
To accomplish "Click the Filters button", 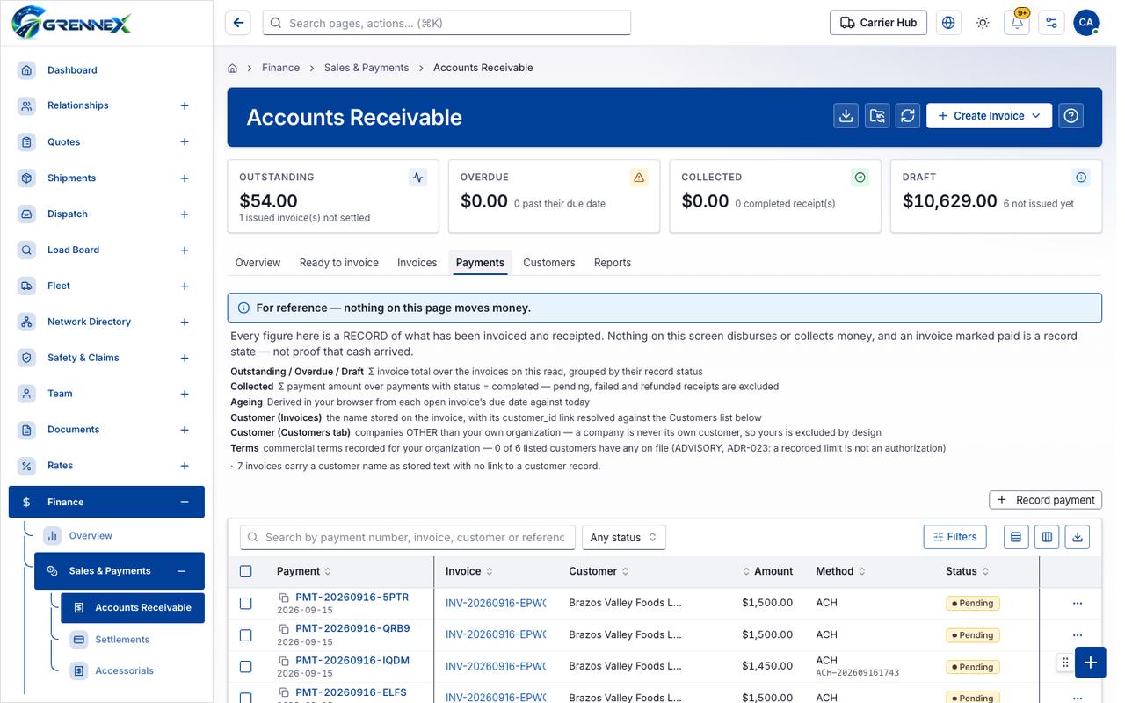I will [955, 537].
